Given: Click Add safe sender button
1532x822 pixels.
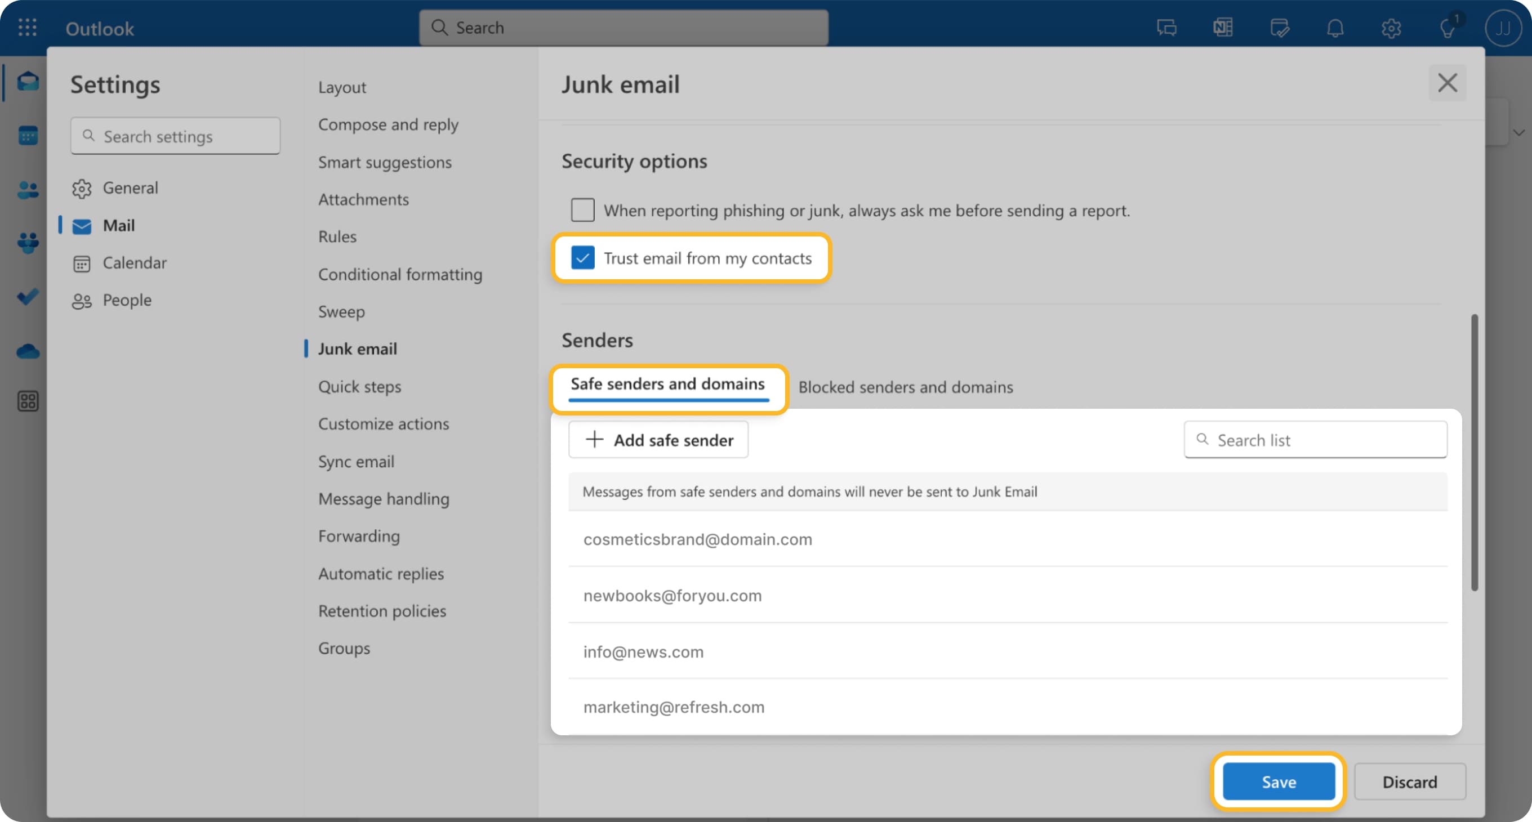Looking at the screenshot, I should point(658,440).
